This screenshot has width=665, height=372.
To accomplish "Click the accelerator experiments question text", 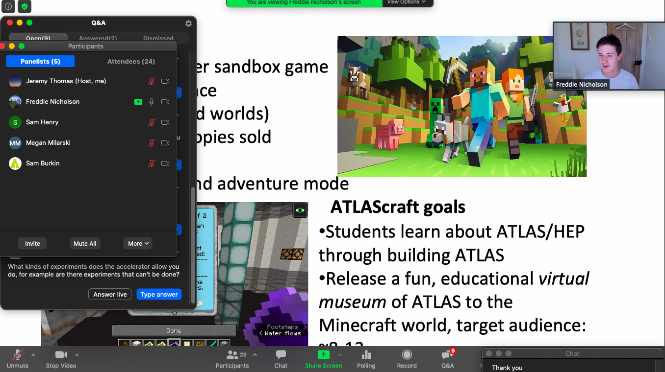I will click(x=94, y=271).
